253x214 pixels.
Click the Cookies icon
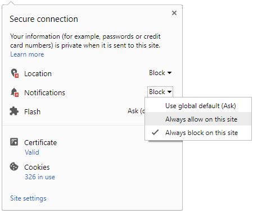(x=14, y=166)
